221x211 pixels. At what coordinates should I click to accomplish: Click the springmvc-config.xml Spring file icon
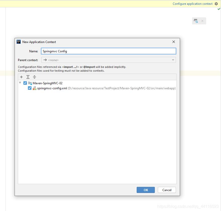[34, 88]
